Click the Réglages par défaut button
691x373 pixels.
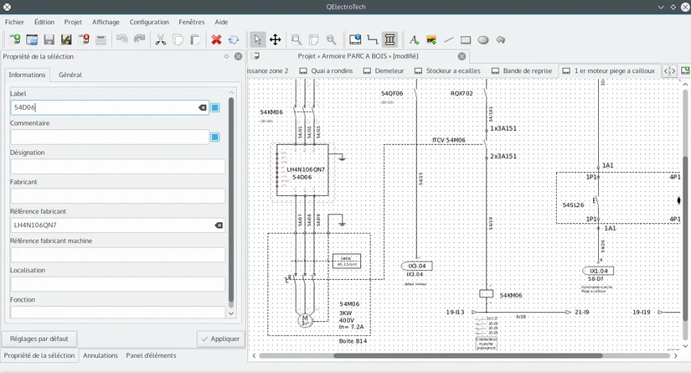[x=39, y=339]
